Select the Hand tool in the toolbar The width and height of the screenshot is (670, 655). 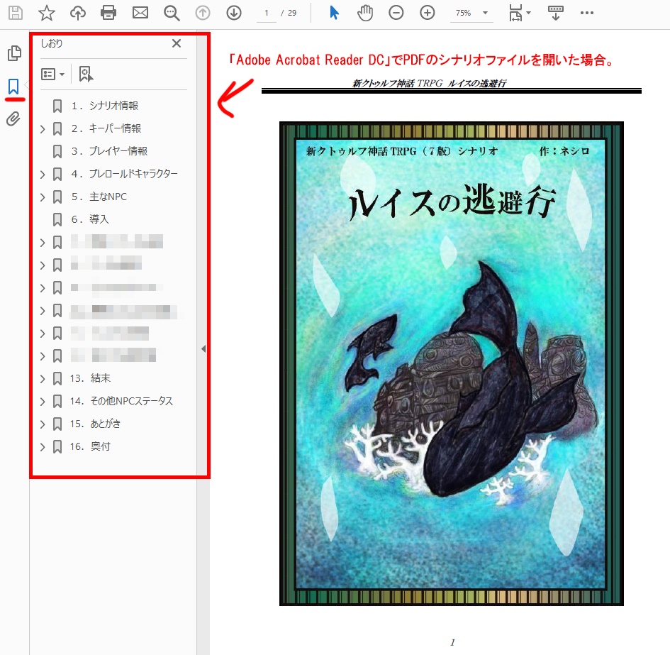(364, 12)
